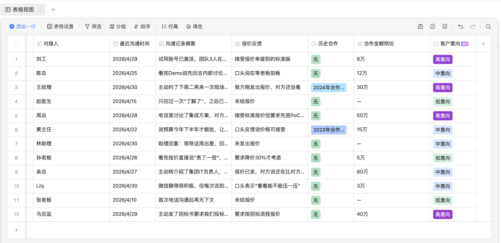Select the 高意向 tag in 马总监 row
This screenshot has height=243, width=501.
443,214
